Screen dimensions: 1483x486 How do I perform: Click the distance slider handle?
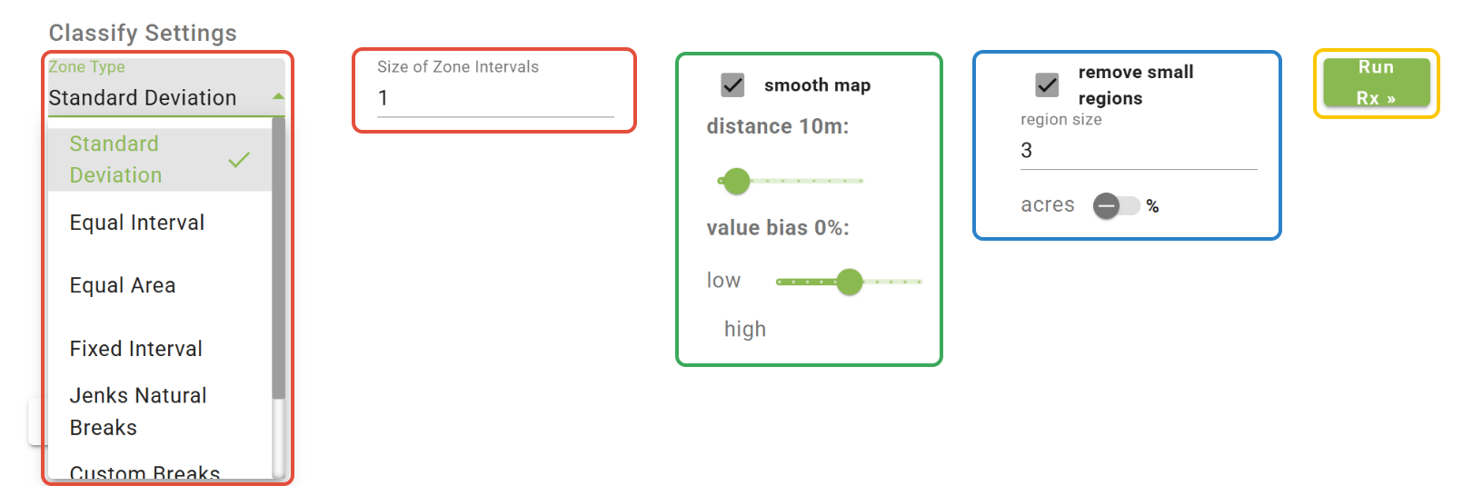click(x=736, y=181)
